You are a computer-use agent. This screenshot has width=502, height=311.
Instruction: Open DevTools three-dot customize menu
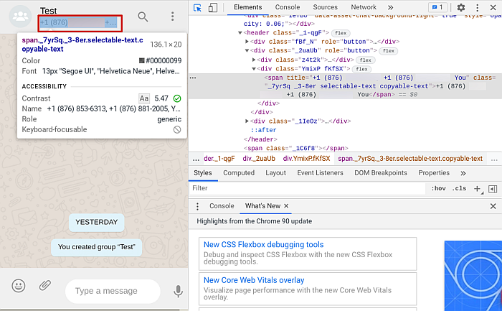477,7
